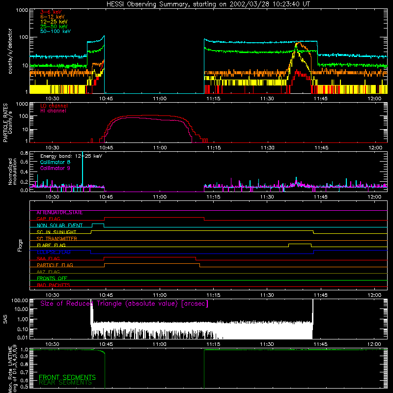
Task: Click the Normalized modulation axis label
Action: (x=13, y=171)
